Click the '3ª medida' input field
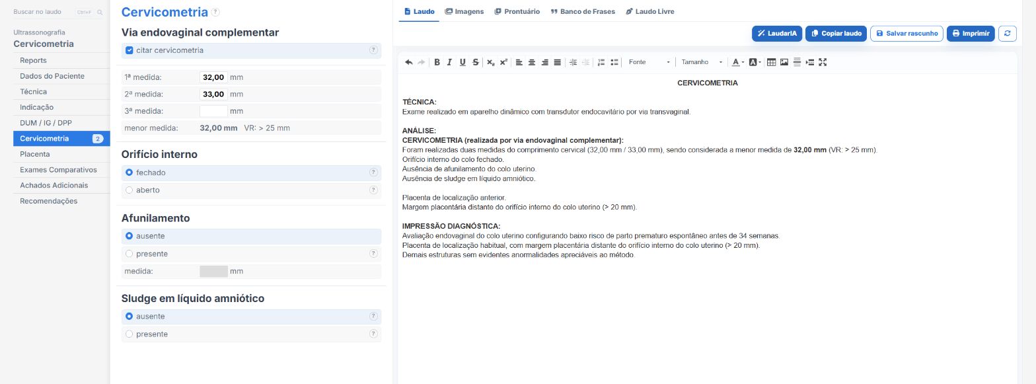1036x384 pixels. coord(213,111)
